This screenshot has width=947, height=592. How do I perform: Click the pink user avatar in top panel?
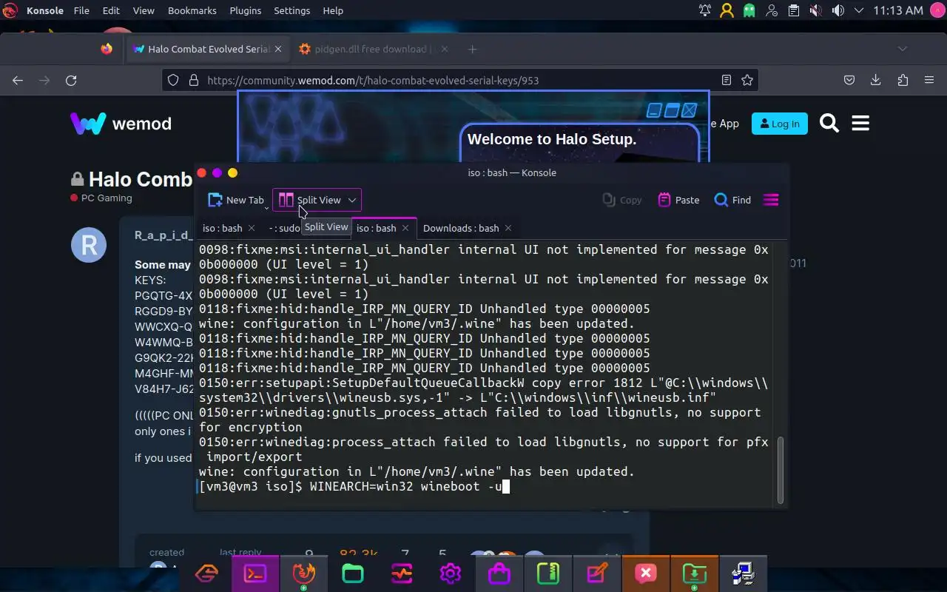click(936, 10)
